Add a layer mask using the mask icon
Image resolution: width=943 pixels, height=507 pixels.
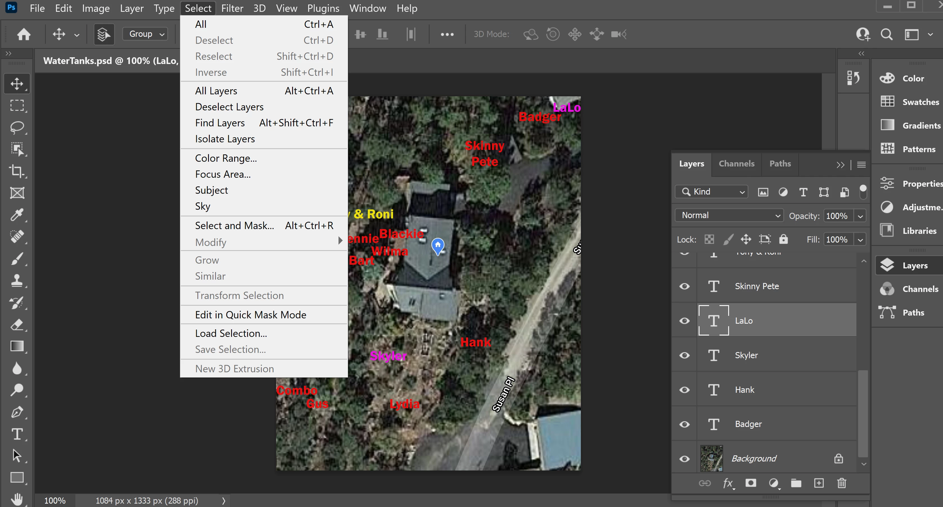750,483
